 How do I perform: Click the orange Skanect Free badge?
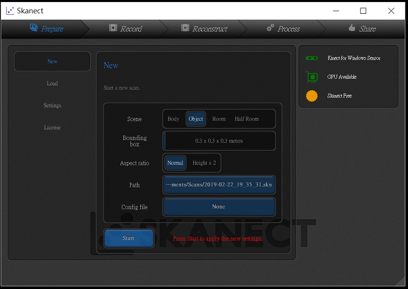[312, 96]
